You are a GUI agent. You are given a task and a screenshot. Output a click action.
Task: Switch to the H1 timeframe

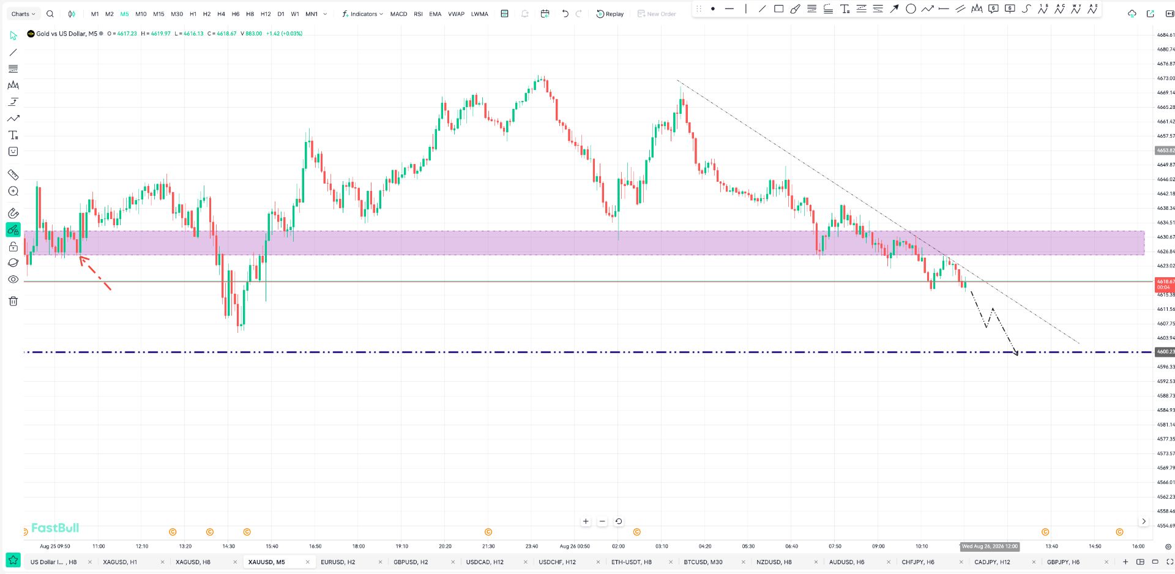click(x=193, y=14)
